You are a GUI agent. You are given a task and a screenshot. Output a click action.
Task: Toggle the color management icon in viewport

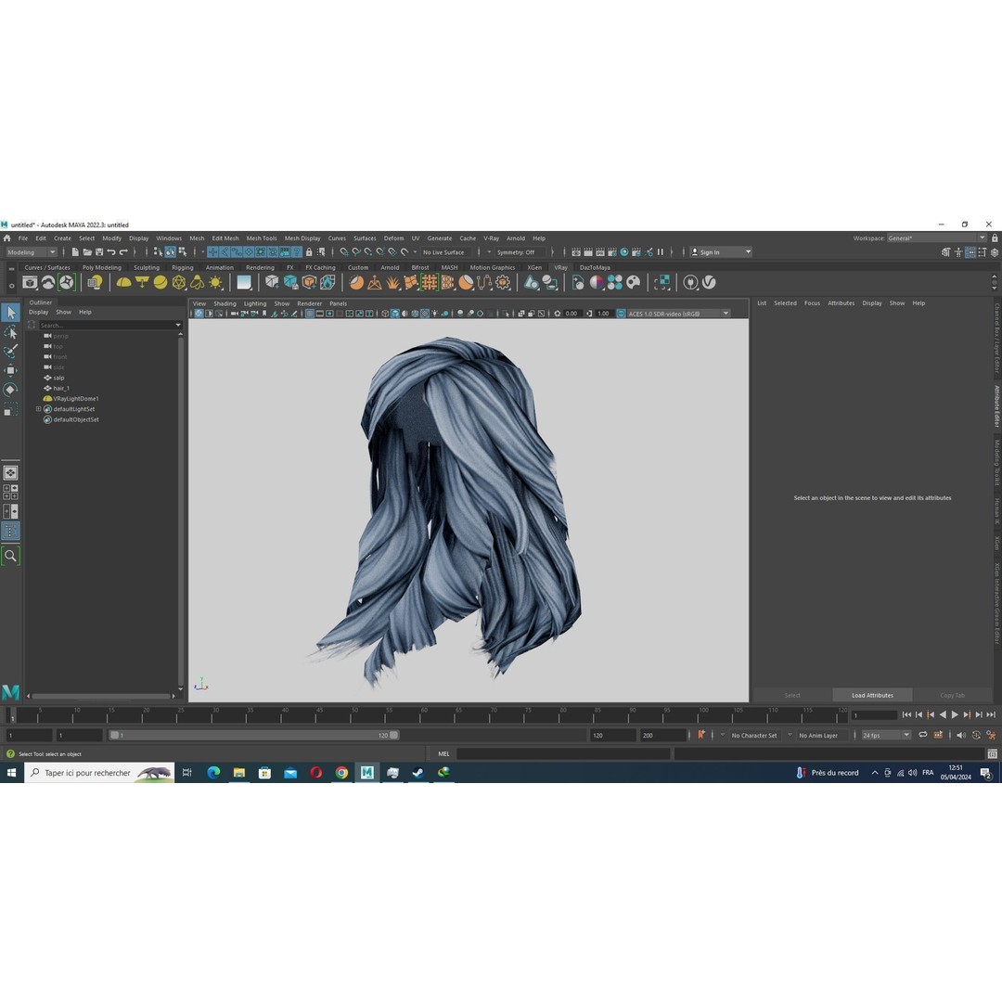coord(621,314)
